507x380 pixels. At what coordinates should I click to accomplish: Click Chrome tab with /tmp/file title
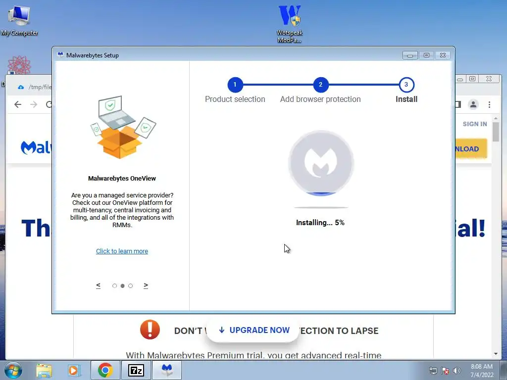pyautogui.click(x=35, y=87)
